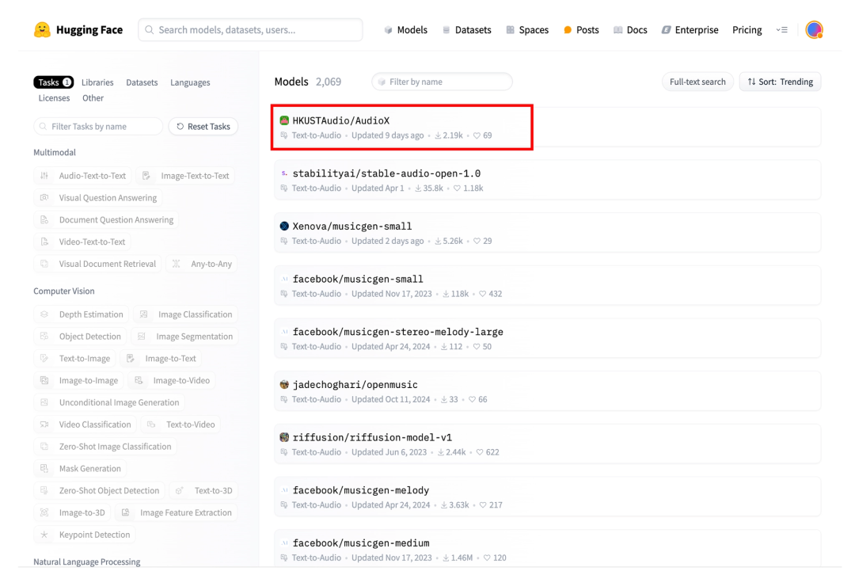Switch to the Languages filter tab

tap(190, 82)
